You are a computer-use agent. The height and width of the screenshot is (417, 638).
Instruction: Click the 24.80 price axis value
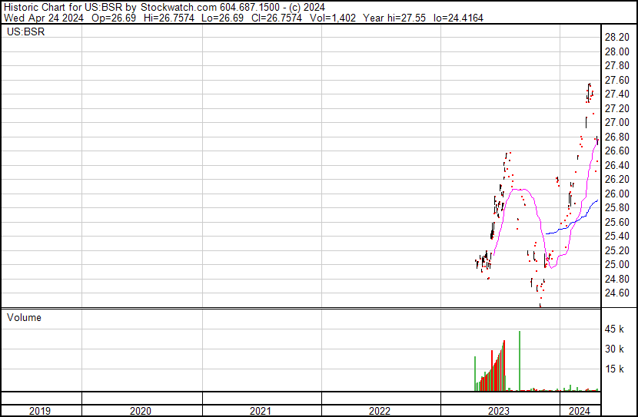[x=616, y=280]
